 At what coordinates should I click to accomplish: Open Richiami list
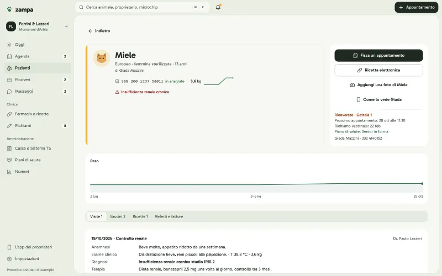coord(38,126)
